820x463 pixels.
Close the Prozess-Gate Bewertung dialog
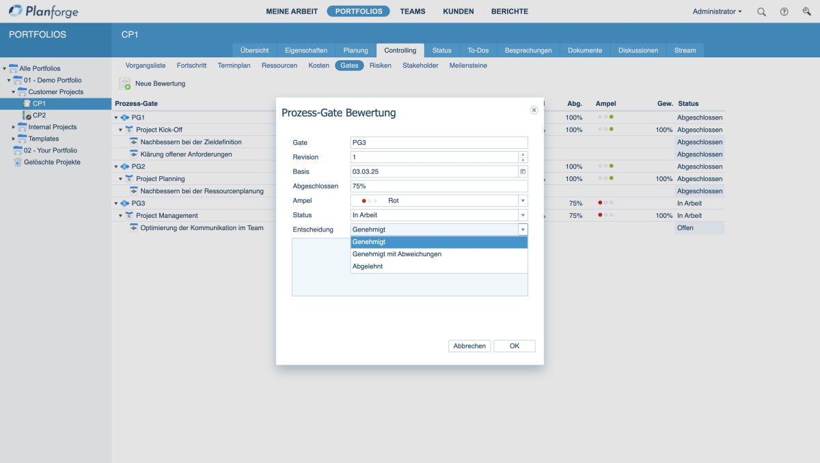pyautogui.click(x=534, y=109)
